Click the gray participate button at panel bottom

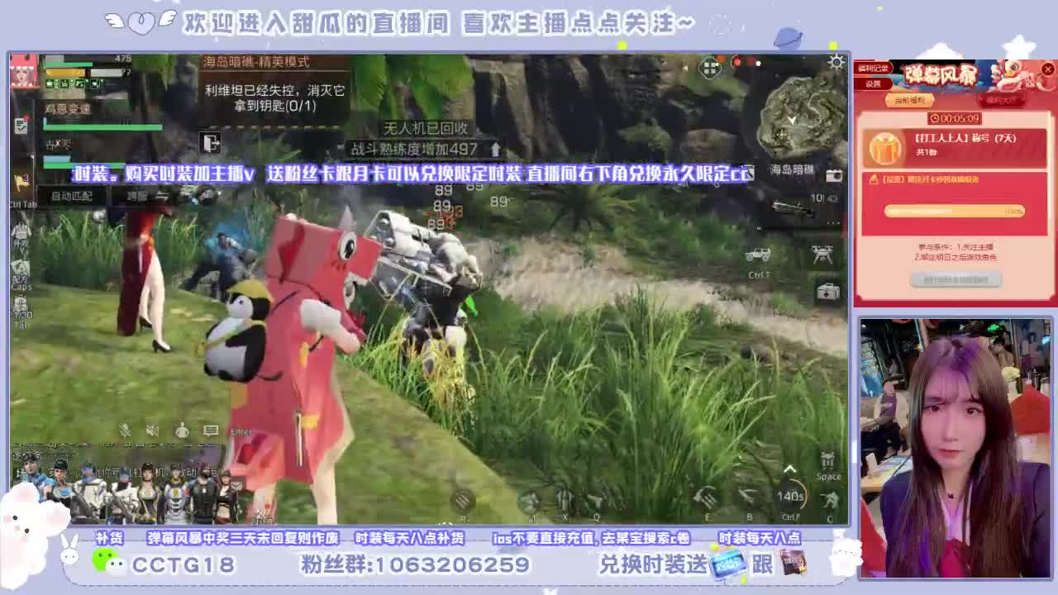point(956,280)
